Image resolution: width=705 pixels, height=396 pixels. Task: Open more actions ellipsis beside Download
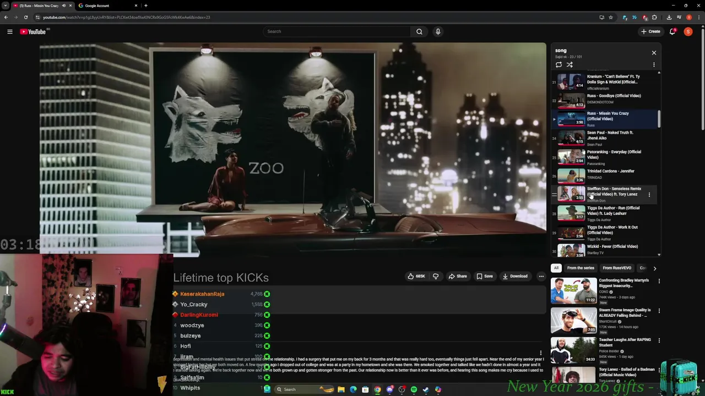pos(541,276)
